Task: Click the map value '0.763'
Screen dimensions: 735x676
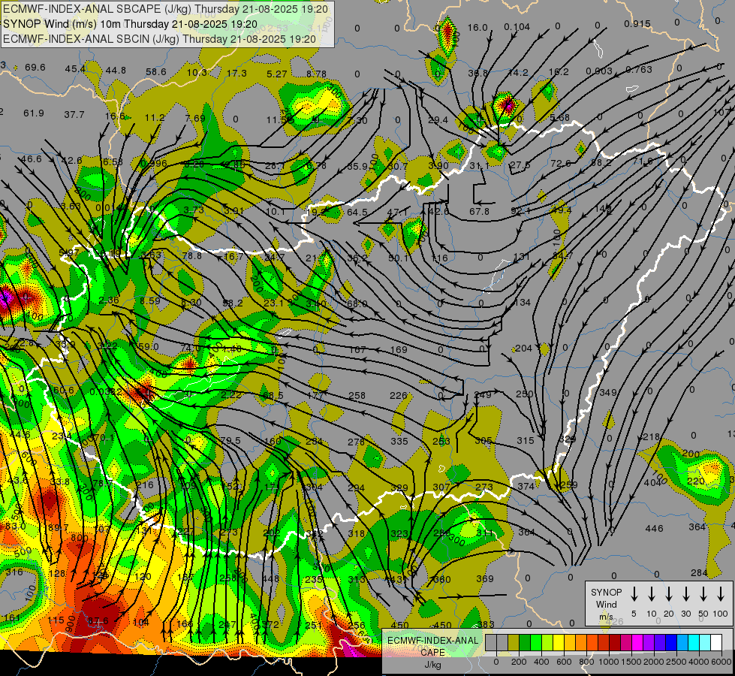Action: pyautogui.click(x=639, y=69)
